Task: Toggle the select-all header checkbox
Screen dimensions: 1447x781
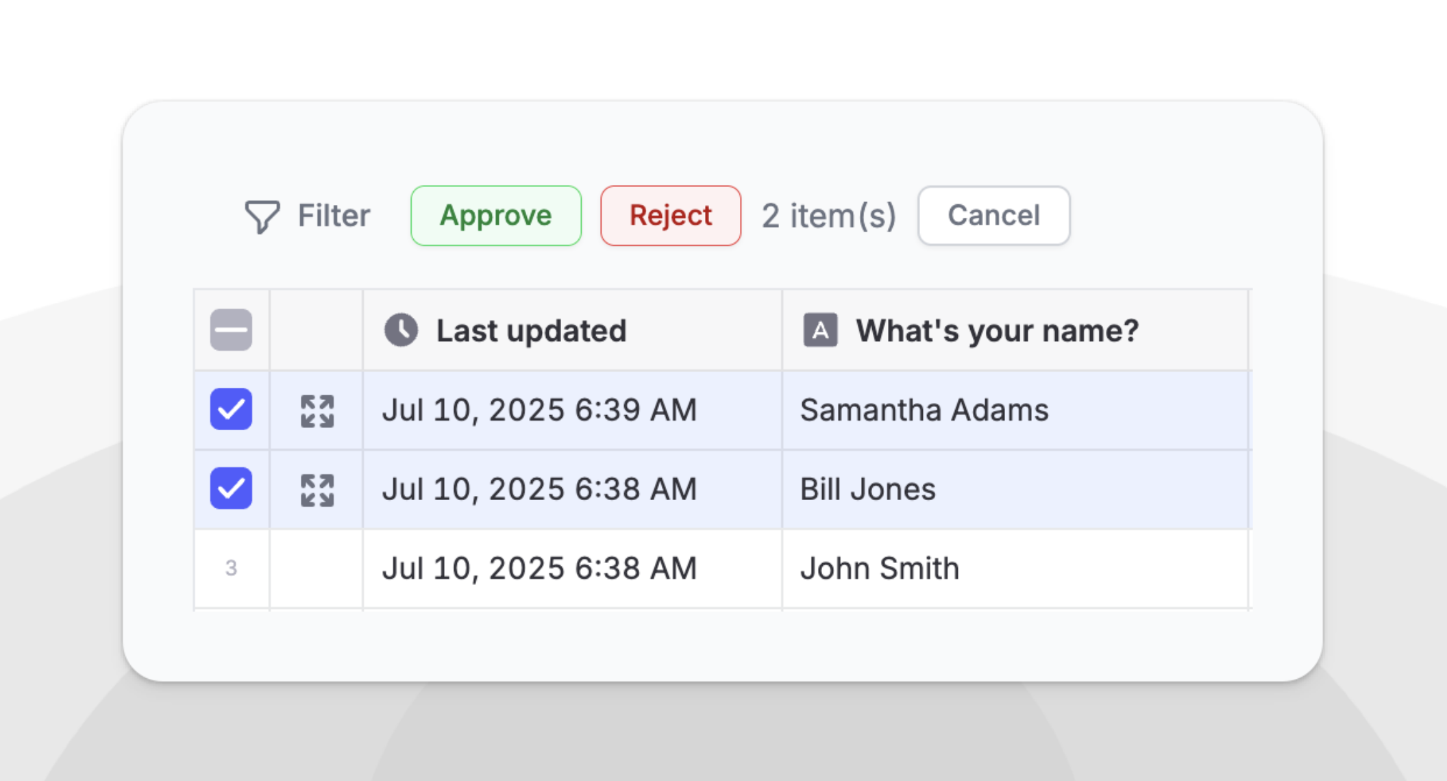Action: [x=231, y=330]
